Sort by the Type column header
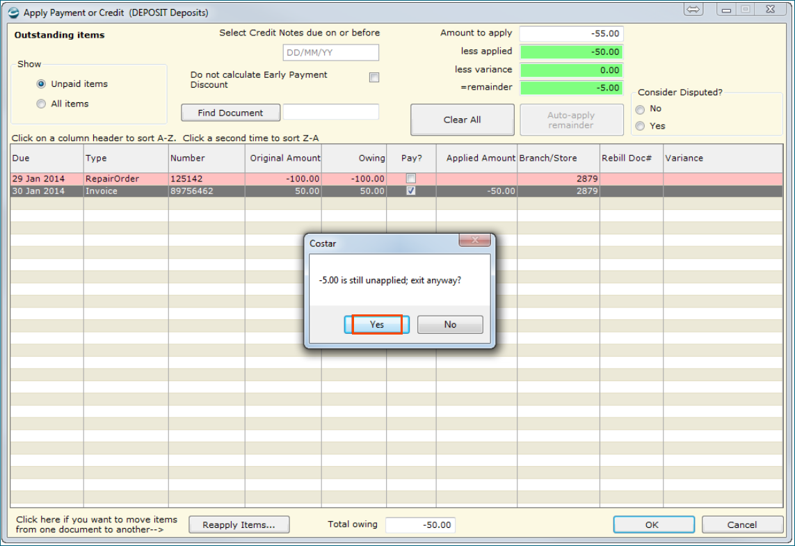Viewport: 795px width, 546px height. click(x=126, y=158)
